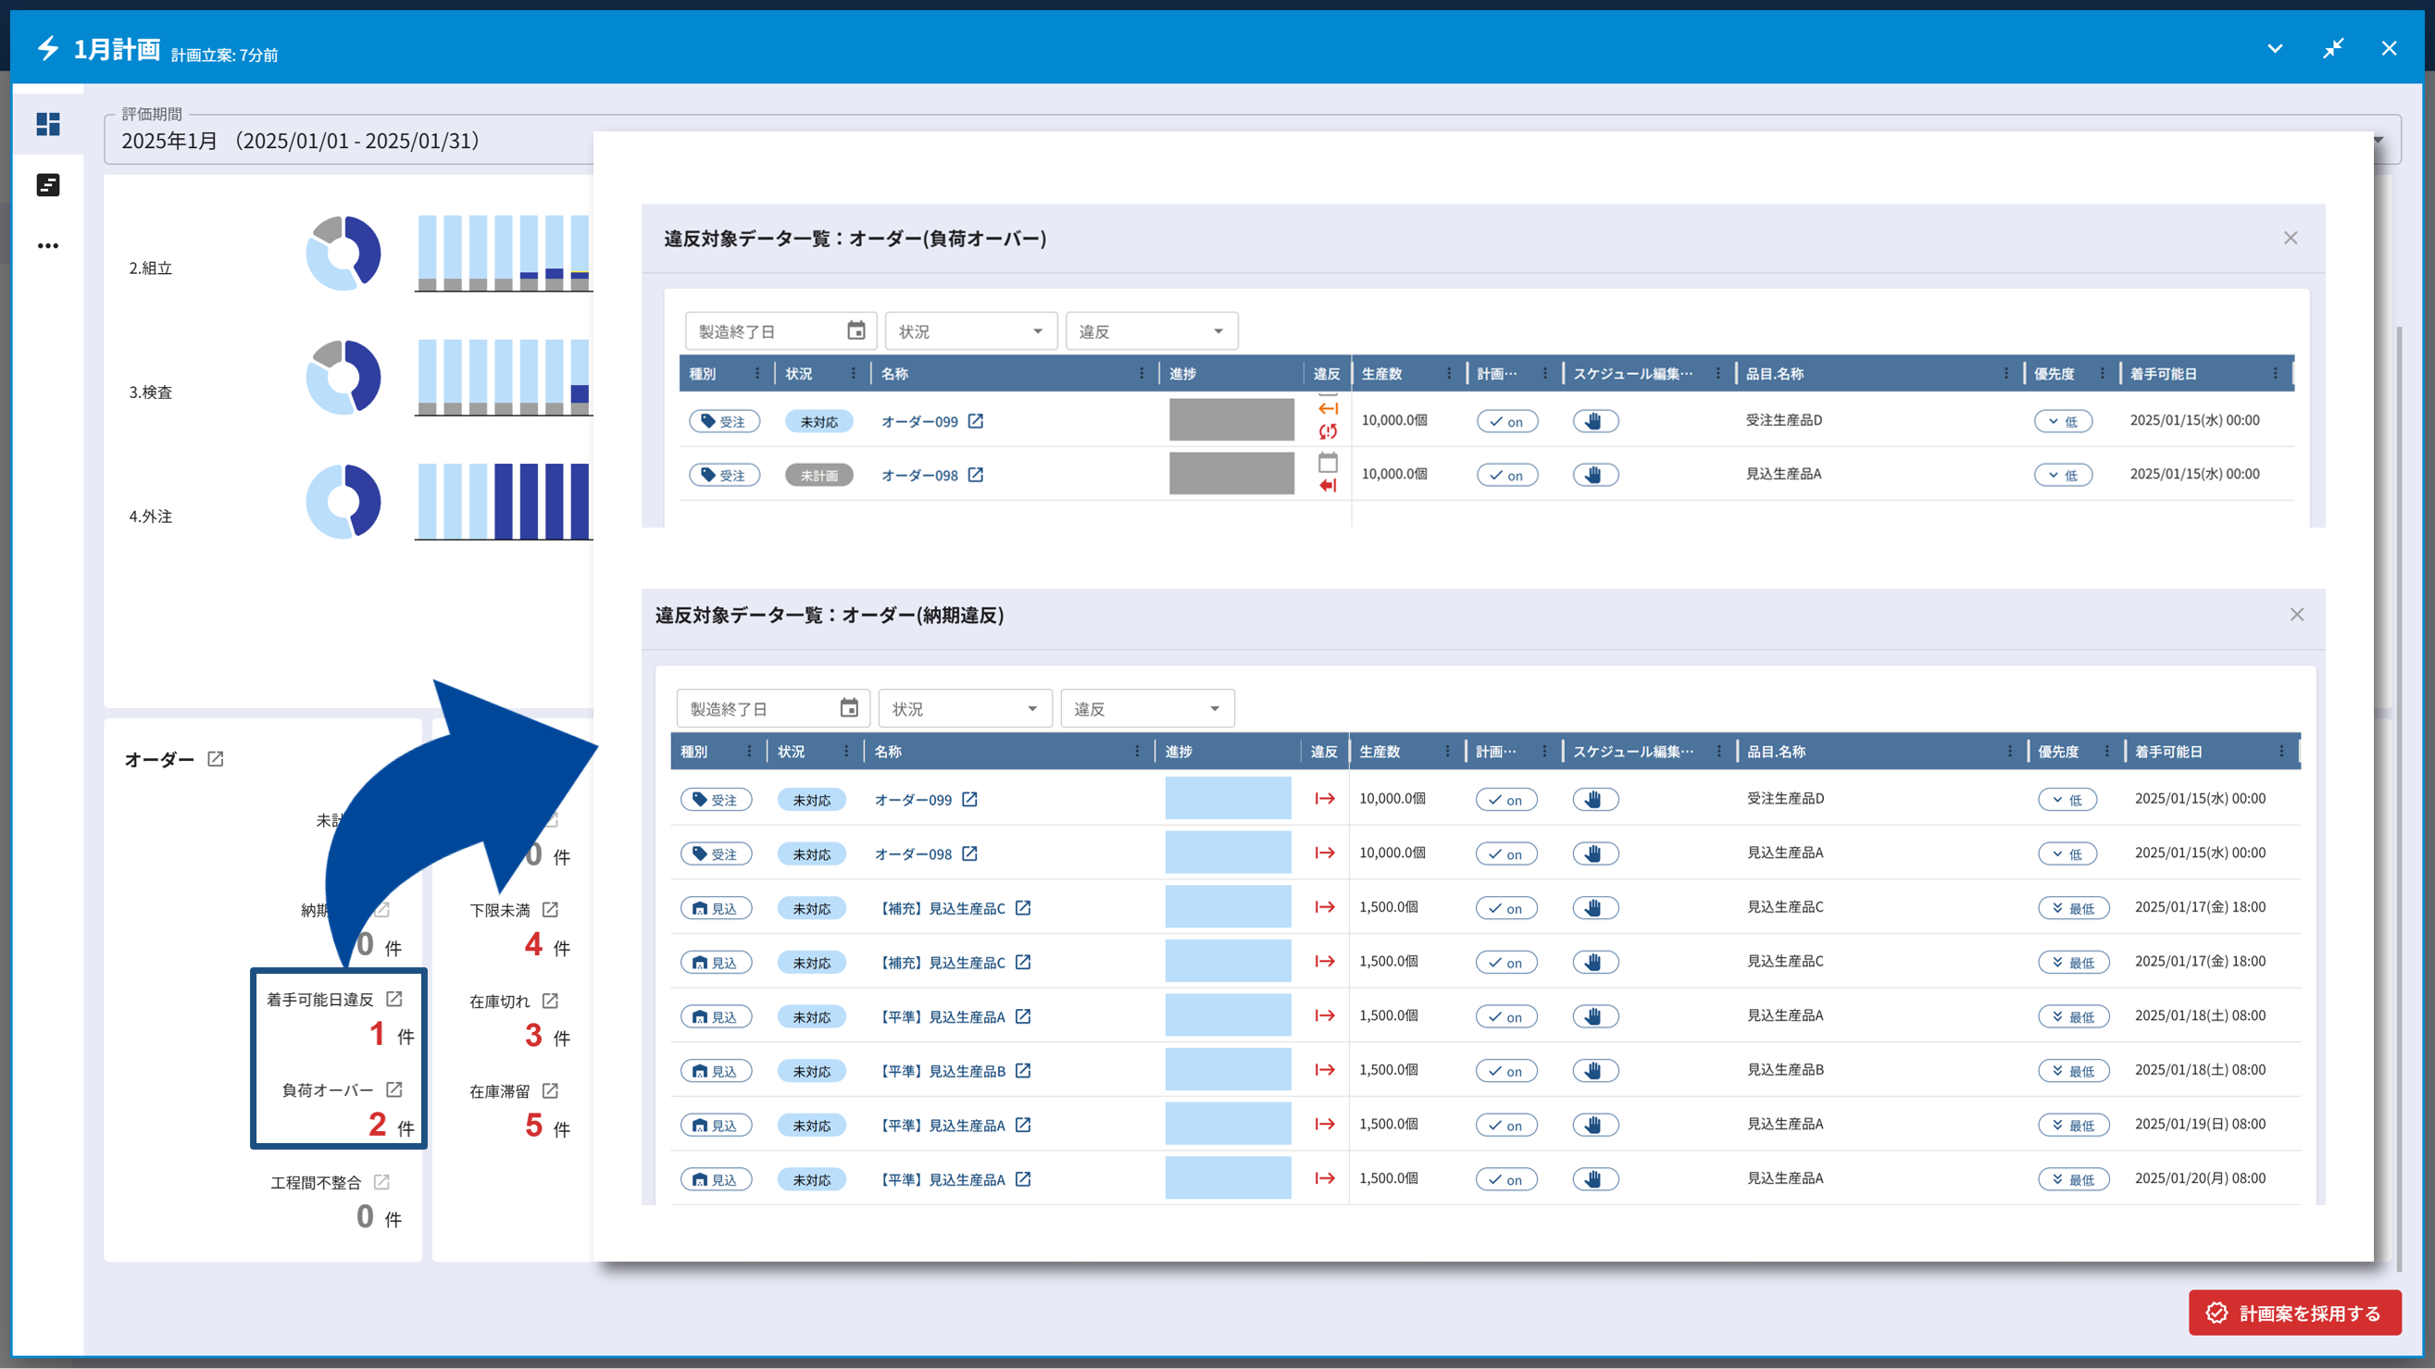Toggle 'on' switch for 【平準】見込生産品B row
This screenshot has height=1369, width=2435.
pyautogui.click(x=1505, y=1070)
